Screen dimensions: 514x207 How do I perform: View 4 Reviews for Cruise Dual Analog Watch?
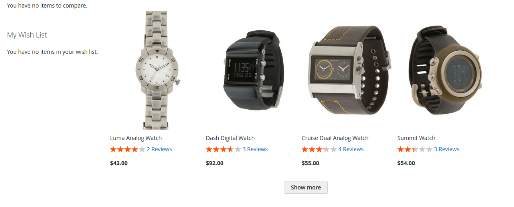[x=351, y=149]
